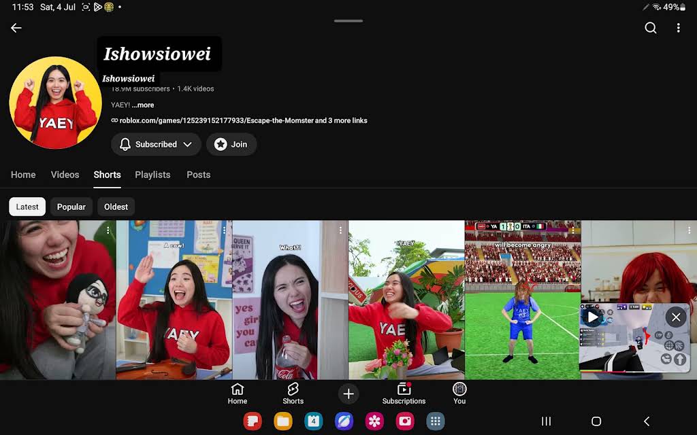Image resolution: width=697 pixels, height=435 pixels.
Task: Open Subscriptions in bottom navigation
Action: coord(404,394)
